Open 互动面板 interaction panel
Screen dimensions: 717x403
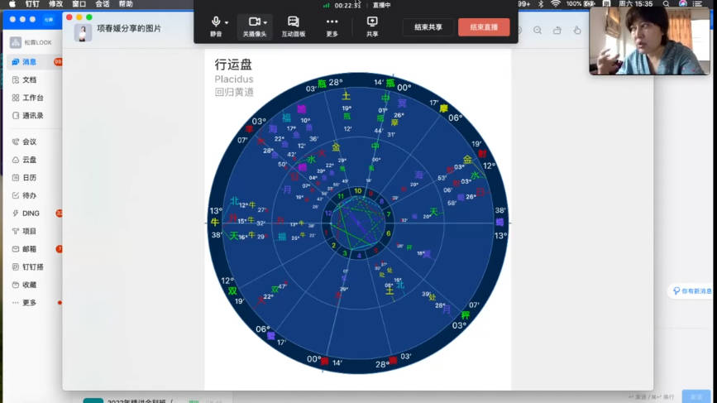(293, 26)
